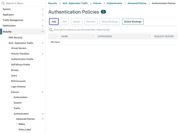The image size is (178, 133).
Task: Open Policy Label in sidebar
Action: 25,129
